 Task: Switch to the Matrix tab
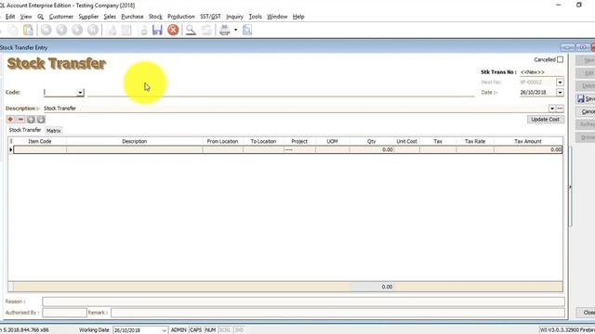[54, 131]
